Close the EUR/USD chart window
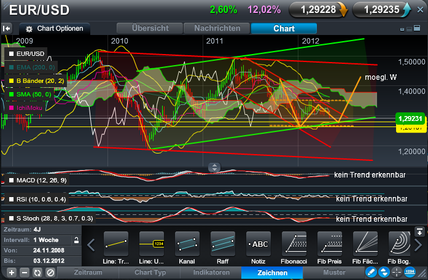The height and width of the screenshot is (280, 428). pos(421,10)
